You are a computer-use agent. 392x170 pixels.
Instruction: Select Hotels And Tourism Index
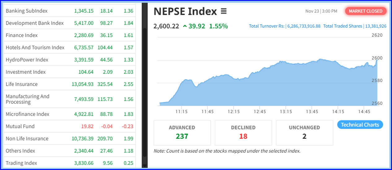click(35, 48)
